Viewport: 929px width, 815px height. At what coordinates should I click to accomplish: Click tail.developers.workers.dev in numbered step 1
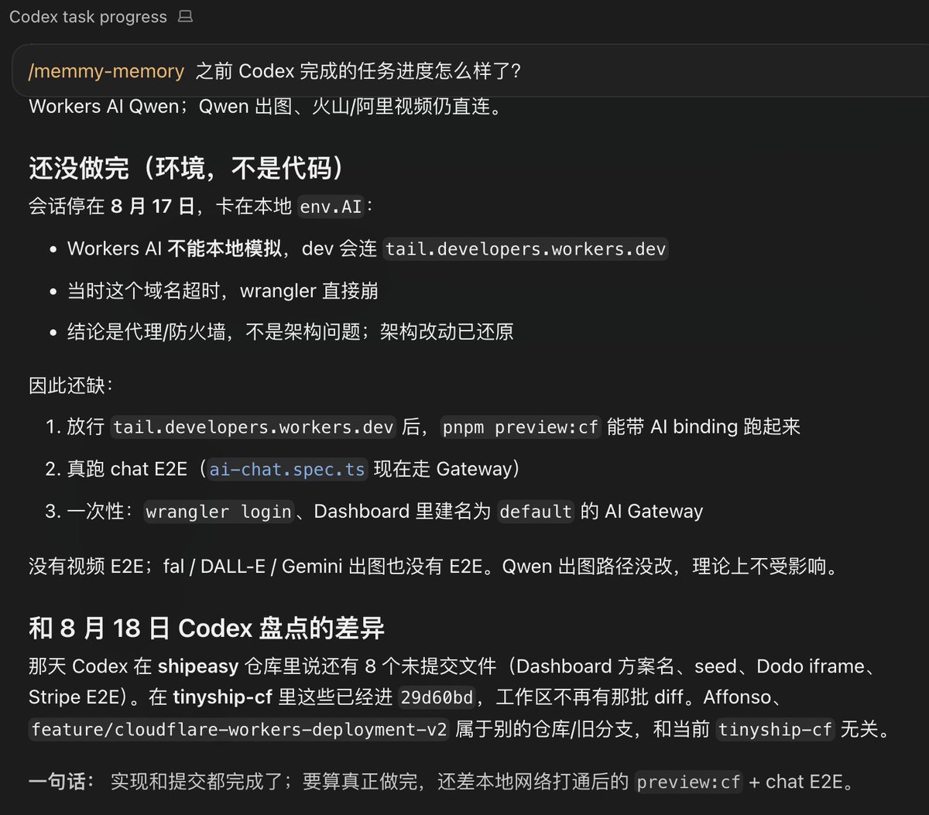click(253, 427)
